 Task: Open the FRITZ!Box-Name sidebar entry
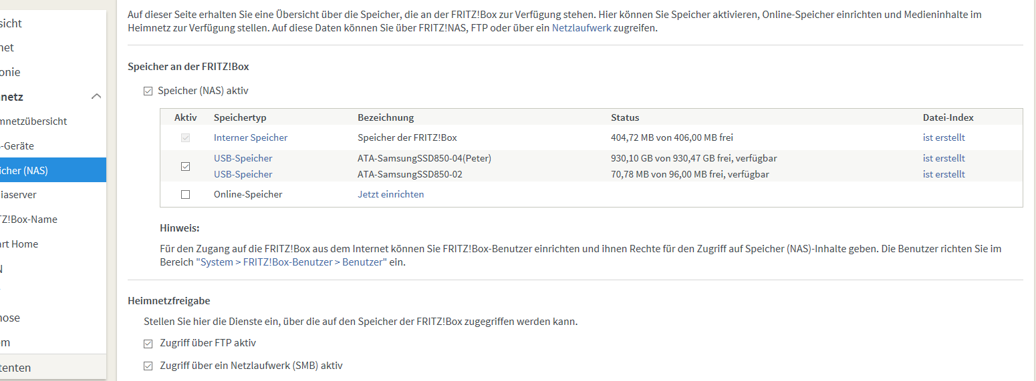(x=53, y=220)
